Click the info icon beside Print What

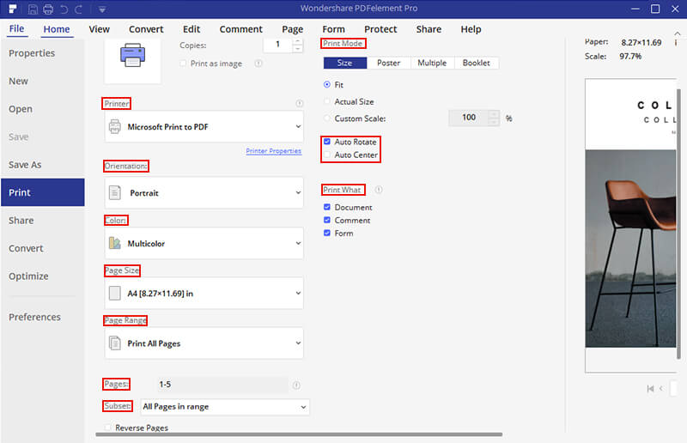(x=379, y=190)
